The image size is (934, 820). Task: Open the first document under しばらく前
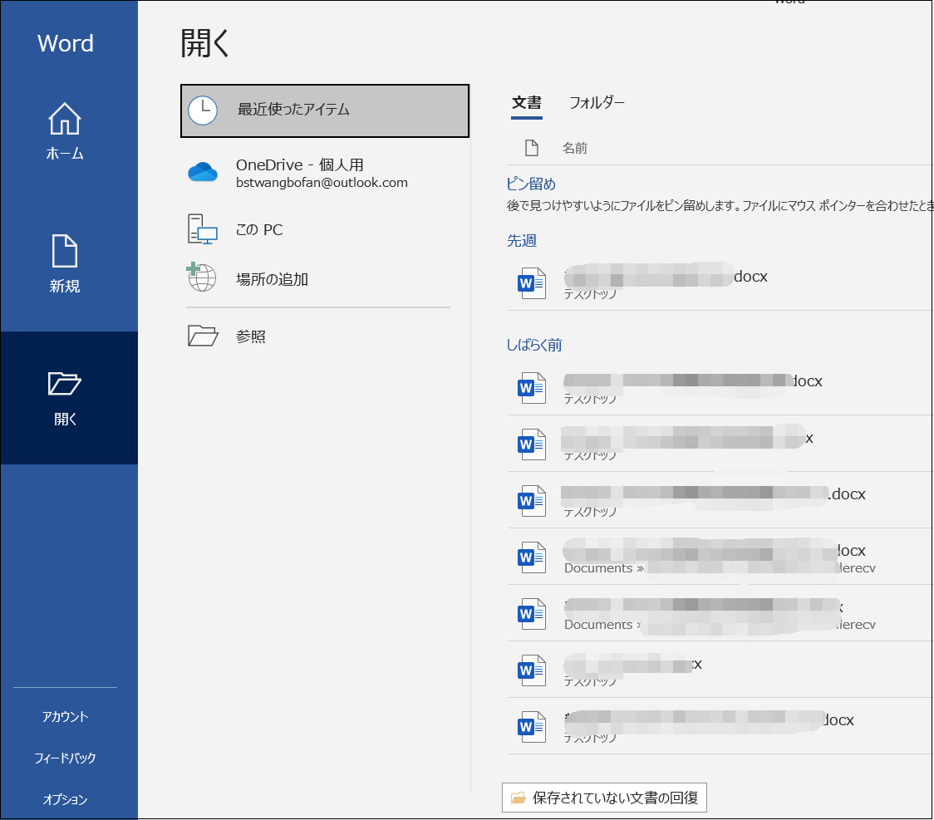681,387
